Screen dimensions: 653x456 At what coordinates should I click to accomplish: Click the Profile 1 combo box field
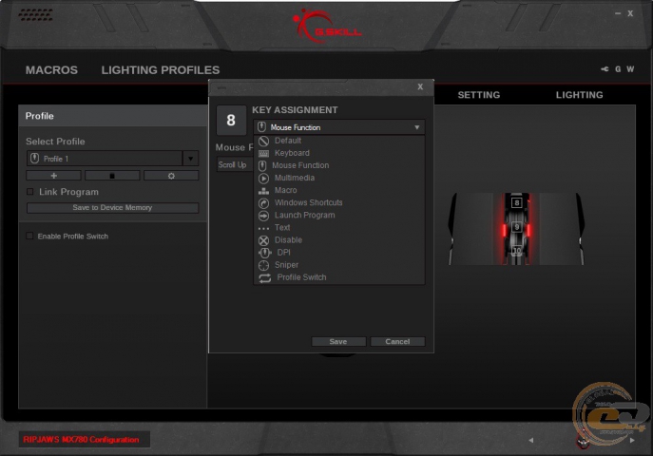[105, 159]
